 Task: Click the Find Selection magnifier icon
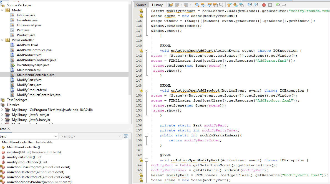[197, 5]
